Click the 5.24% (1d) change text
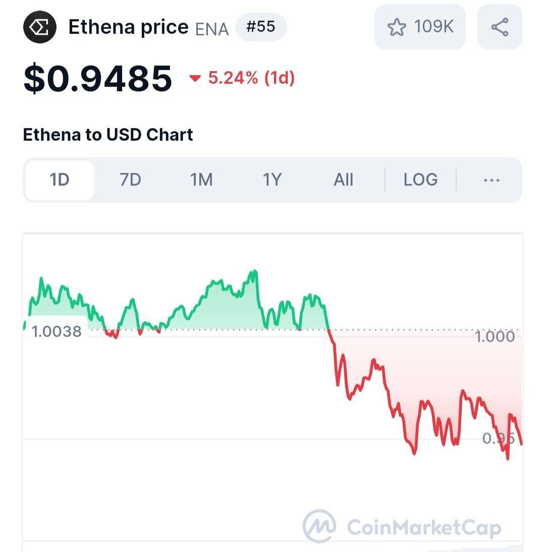The height and width of the screenshot is (552, 545). coord(251,78)
